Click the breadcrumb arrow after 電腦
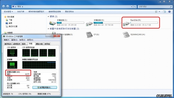The image size is (174, 98). [23, 7]
